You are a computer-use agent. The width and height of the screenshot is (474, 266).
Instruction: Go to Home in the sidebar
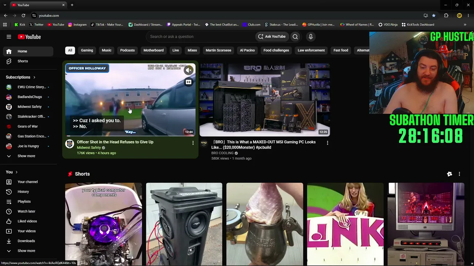28,51
